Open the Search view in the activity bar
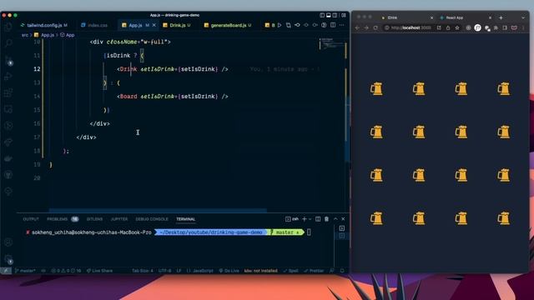This screenshot has height=300, width=534. [8, 42]
